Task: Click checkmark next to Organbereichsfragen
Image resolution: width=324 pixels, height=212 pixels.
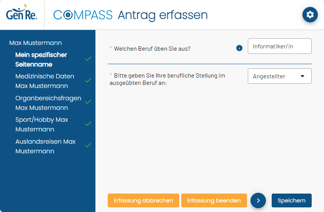Action: [x=88, y=102]
